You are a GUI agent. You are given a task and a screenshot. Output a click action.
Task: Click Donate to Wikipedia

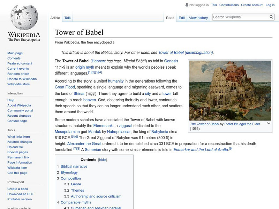point(22,79)
